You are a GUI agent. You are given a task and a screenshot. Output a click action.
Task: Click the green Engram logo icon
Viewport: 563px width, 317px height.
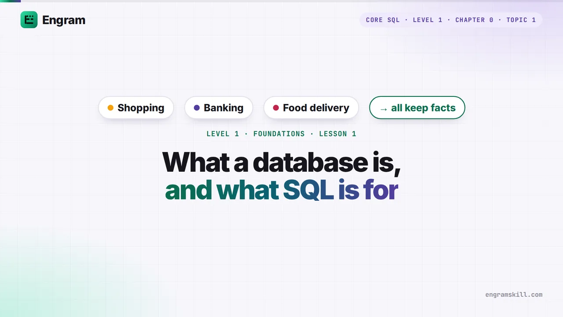pyautogui.click(x=29, y=20)
